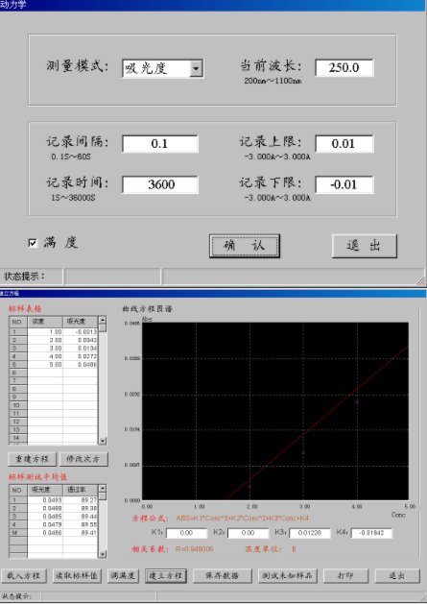Viewport: 427px width, 604px height.
Task: Click down arrow of 标样表格 scrollbar
Action: tap(103, 441)
